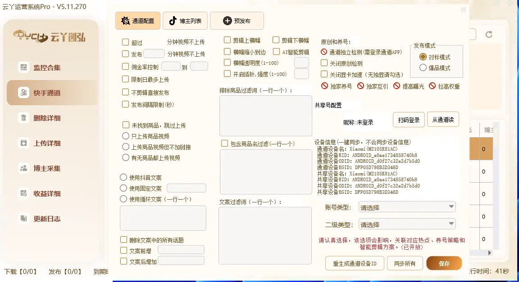Viewport: 519px width, 282px height.
Task: Click the 监控合集 sidebar icon
Action: (x=23, y=67)
